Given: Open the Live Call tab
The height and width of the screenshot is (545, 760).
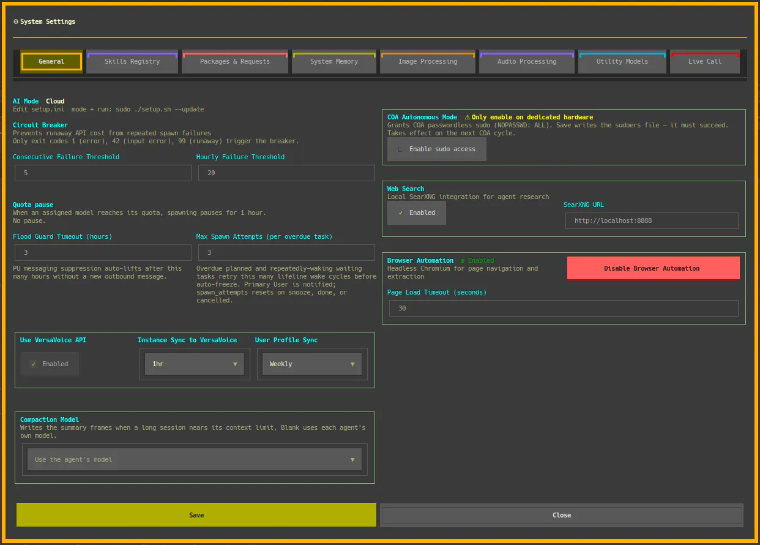Looking at the screenshot, I should (x=705, y=62).
